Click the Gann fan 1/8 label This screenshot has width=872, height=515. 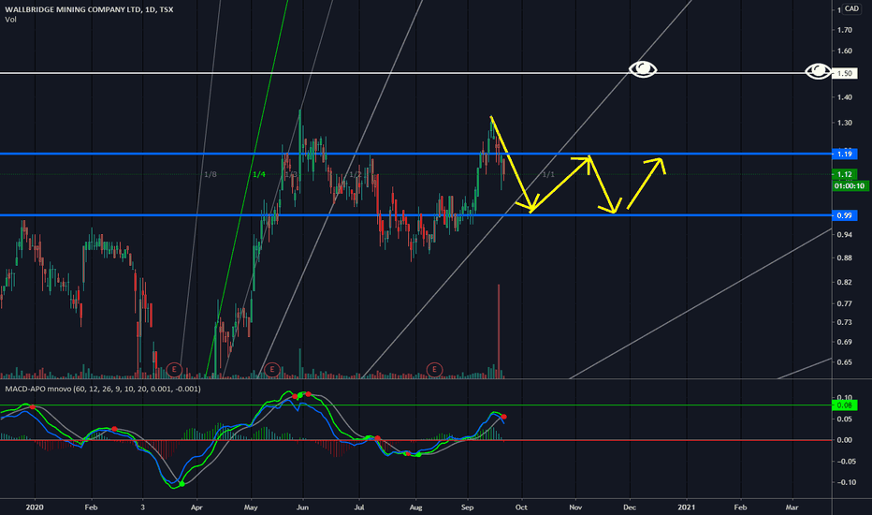(x=211, y=174)
